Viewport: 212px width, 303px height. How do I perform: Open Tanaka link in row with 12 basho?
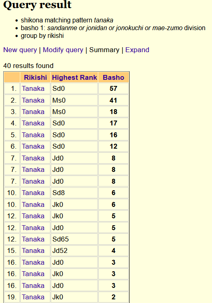point(33,146)
